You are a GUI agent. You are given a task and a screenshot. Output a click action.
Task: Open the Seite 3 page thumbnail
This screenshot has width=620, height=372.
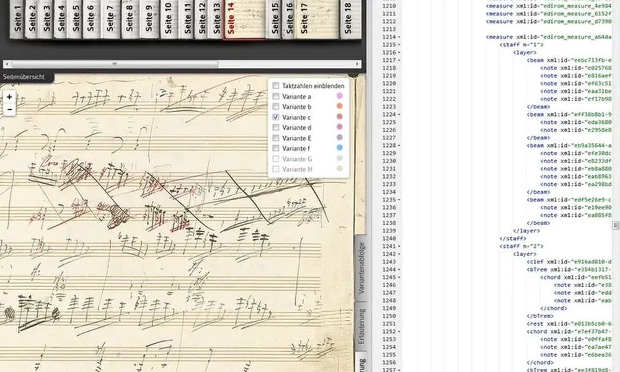[46, 19]
